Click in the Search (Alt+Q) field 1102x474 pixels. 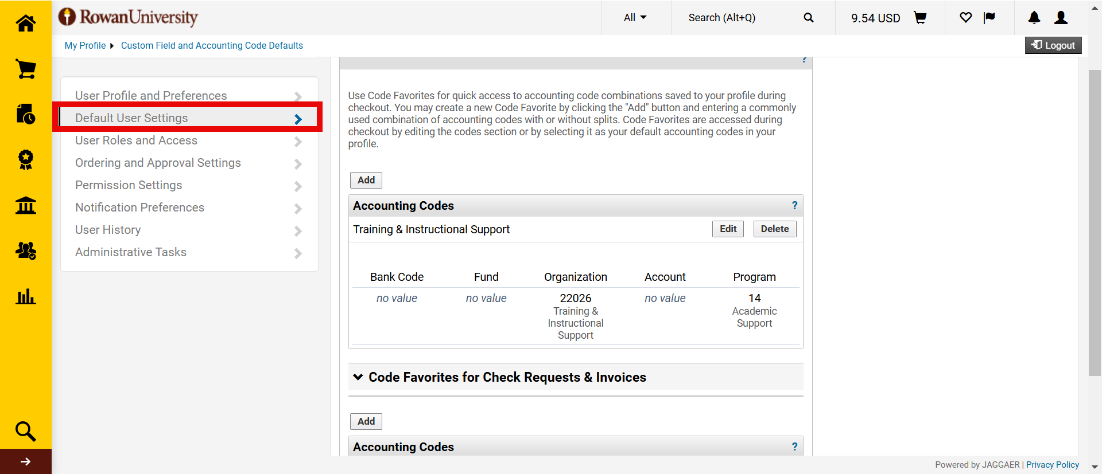tap(740, 18)
